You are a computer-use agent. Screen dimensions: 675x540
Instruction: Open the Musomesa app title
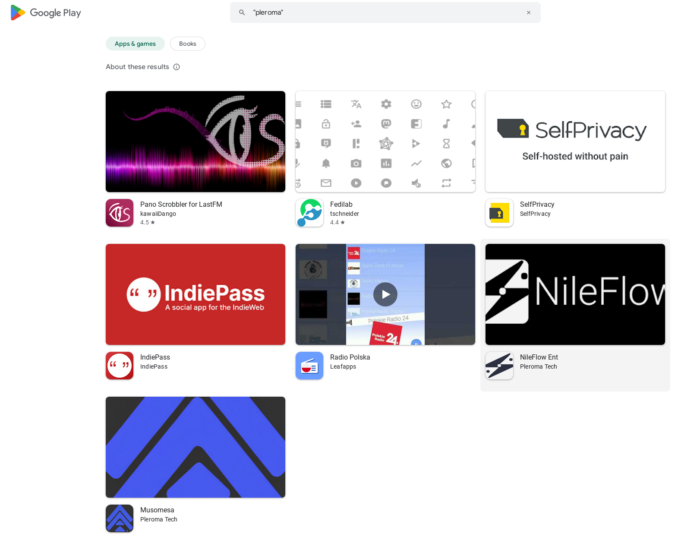tap(157, 510)
